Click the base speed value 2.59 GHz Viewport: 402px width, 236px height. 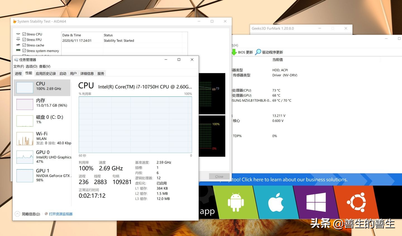click(x=164, y=163)
